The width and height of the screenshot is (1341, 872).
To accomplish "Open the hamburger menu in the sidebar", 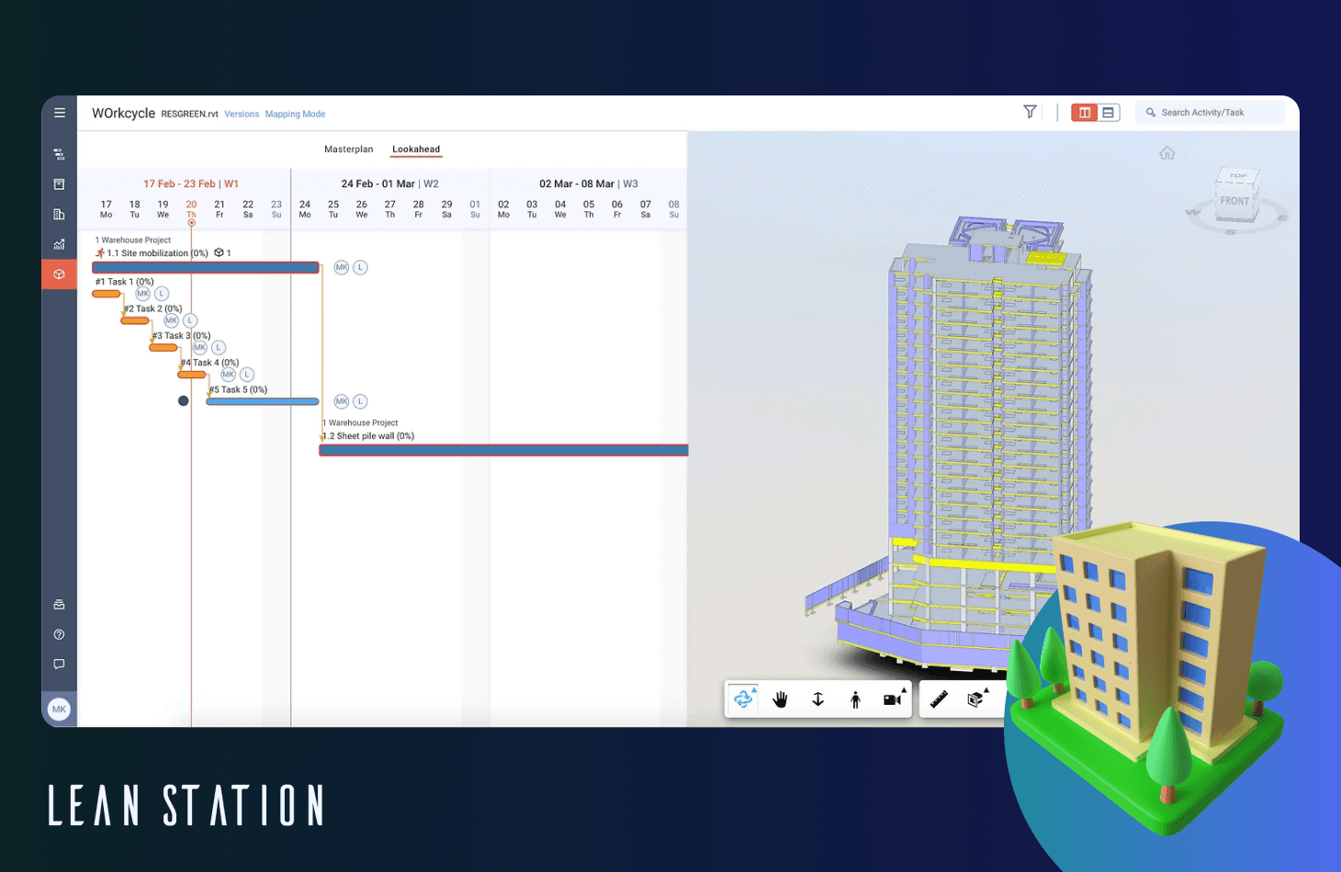I will (60, 113).
